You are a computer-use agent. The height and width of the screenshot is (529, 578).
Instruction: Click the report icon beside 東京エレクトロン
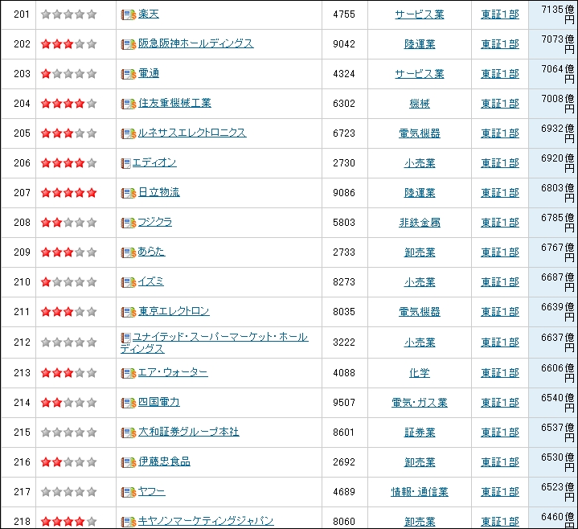(x=129, y=312)
